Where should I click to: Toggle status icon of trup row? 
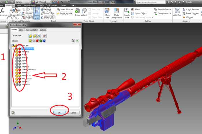click(20, 55)
